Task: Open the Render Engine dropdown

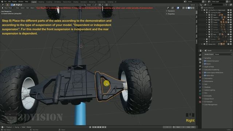Action: 223,54
